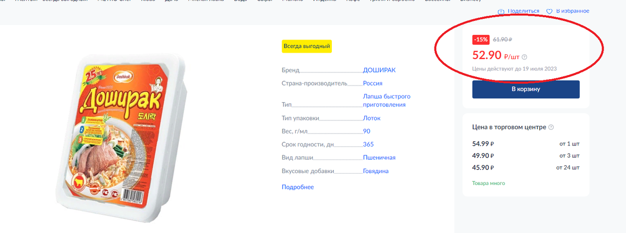Open info icon next to Цена в торговом центре

[x=551, y=127]
